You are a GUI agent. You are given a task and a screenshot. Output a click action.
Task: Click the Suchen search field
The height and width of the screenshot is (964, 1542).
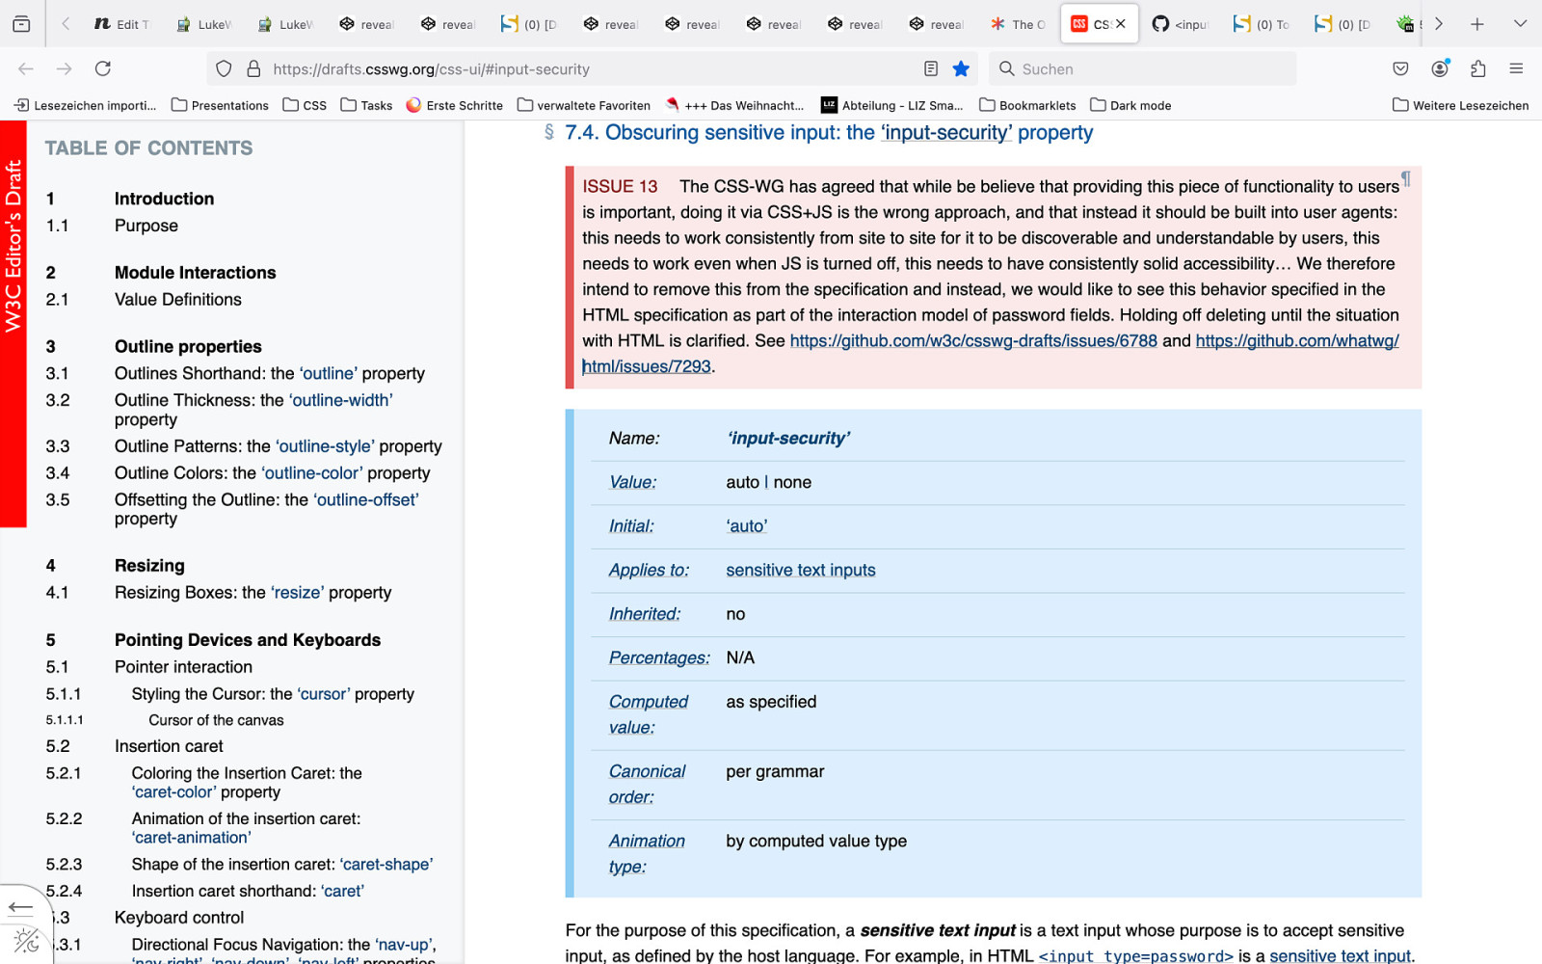(x=1142, y=68)
